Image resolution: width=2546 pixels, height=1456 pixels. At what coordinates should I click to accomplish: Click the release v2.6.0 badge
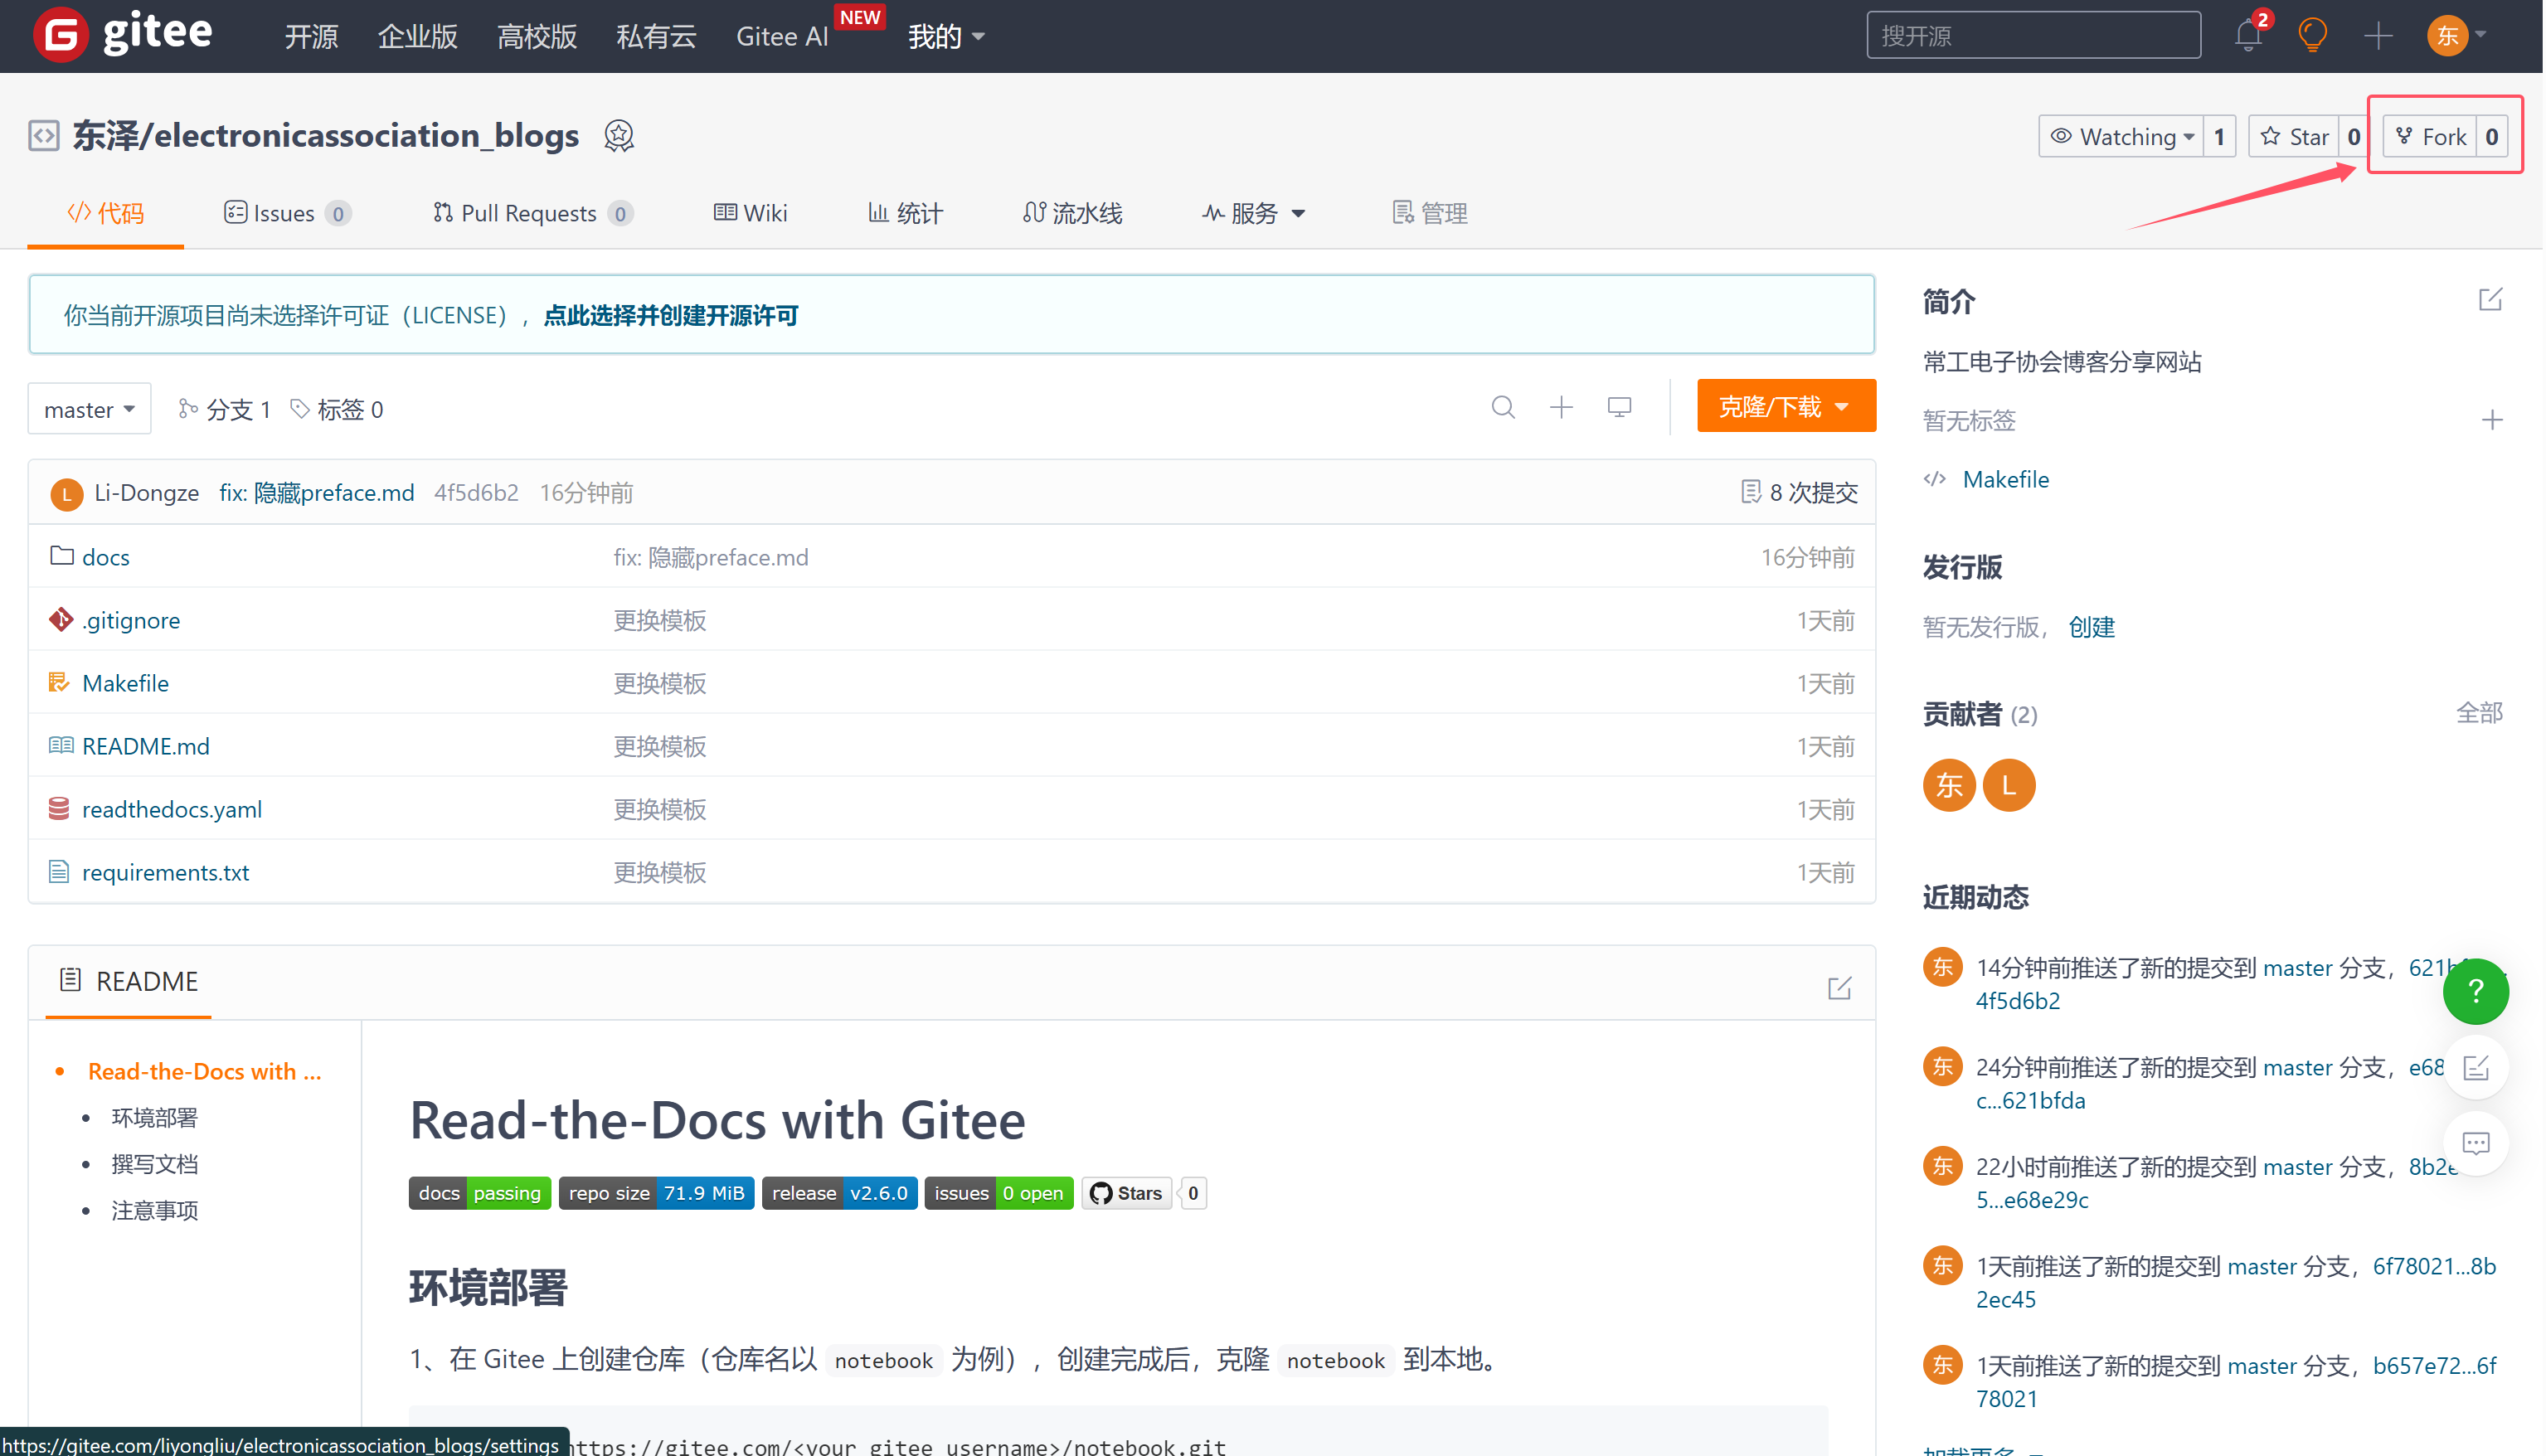click(x=839, y=1193)
